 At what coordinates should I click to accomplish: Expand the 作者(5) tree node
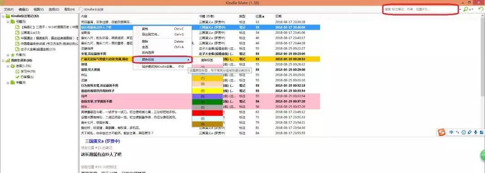coord(8,55)
